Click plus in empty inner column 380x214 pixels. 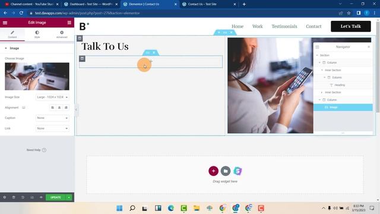[x=151, y=61]
